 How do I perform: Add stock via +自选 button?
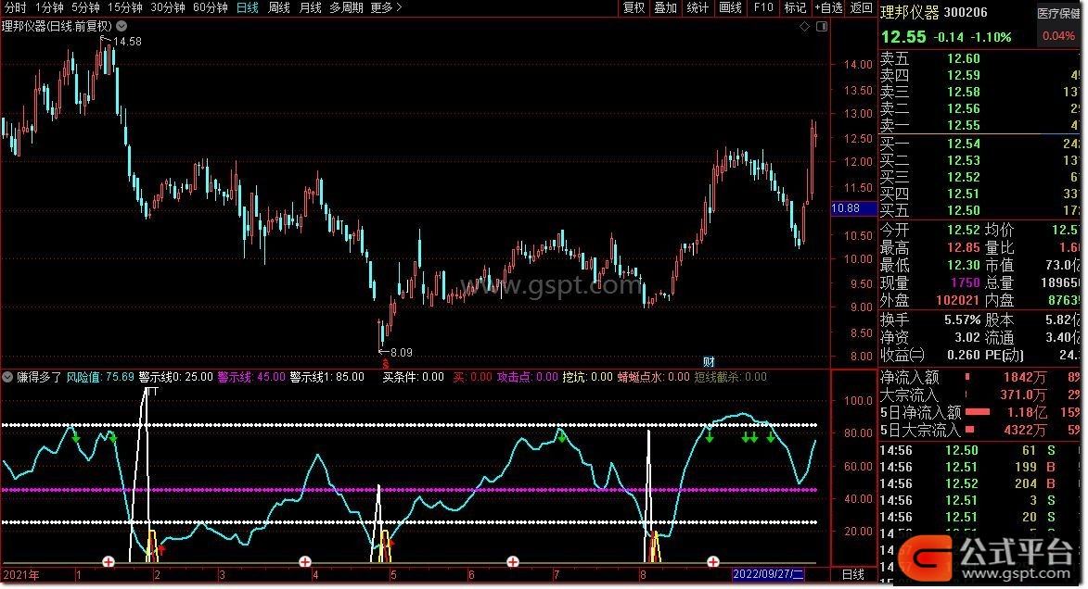[828, 7]
